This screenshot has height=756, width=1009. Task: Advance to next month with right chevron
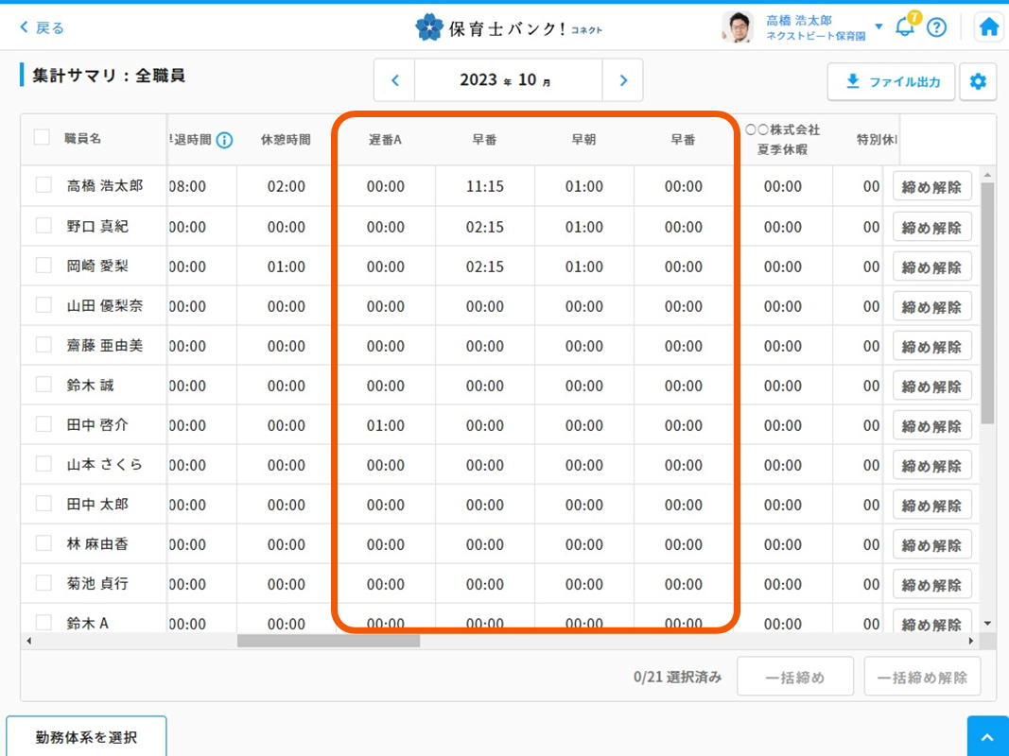pyautogui.click(x=623, y=80)
